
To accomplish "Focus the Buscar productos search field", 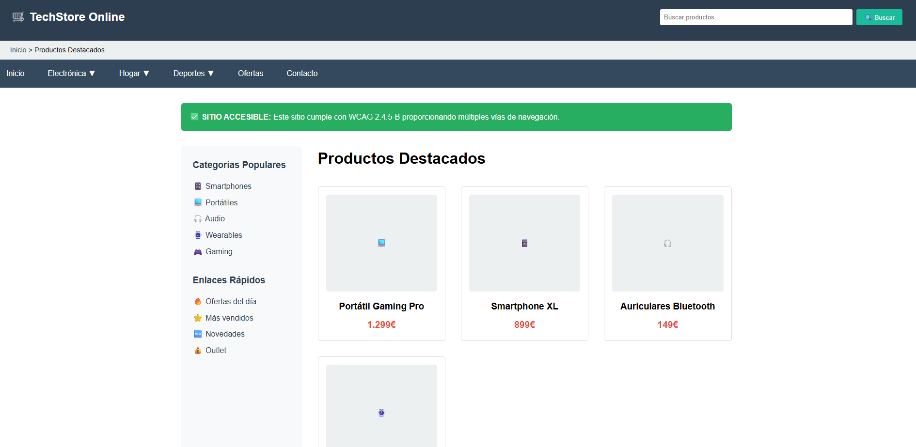I will (756, 17).
